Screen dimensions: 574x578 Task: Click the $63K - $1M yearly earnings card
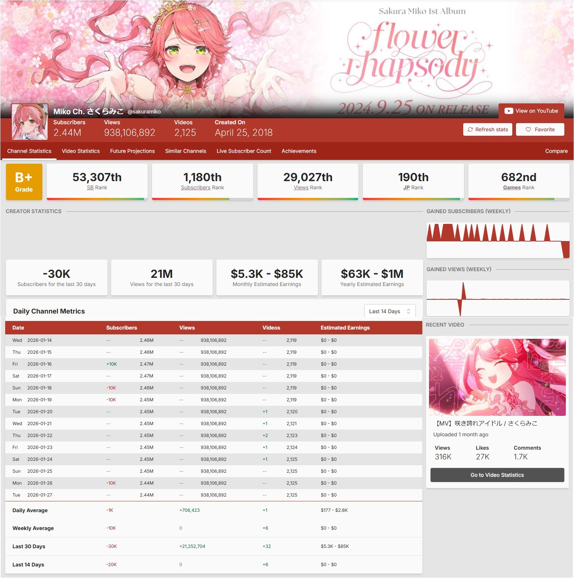pos(372,277)
